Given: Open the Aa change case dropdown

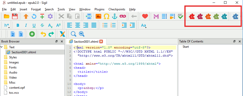Looking at the screenshot, I should (x=144, y=25).
